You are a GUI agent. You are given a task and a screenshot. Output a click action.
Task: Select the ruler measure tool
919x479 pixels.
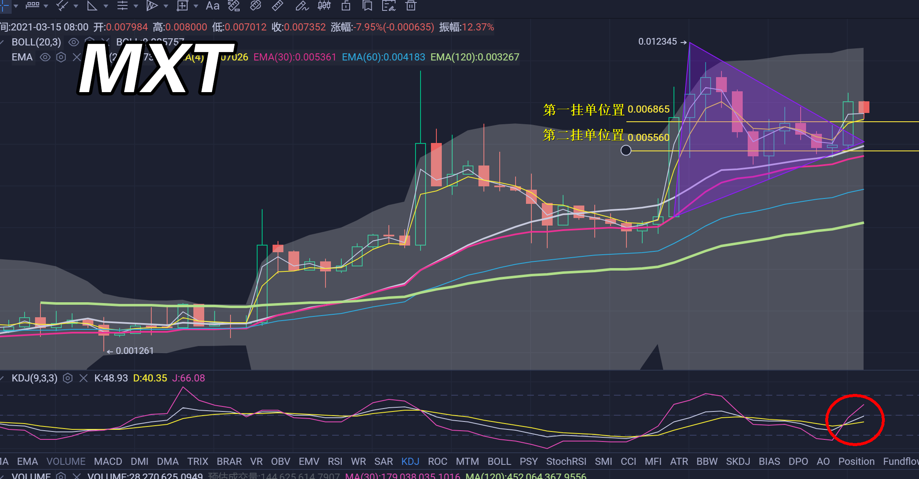pos(277,6)
